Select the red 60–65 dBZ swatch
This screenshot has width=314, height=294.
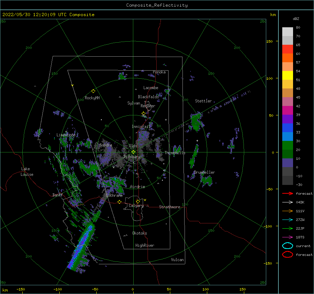(x=287, y=49)
